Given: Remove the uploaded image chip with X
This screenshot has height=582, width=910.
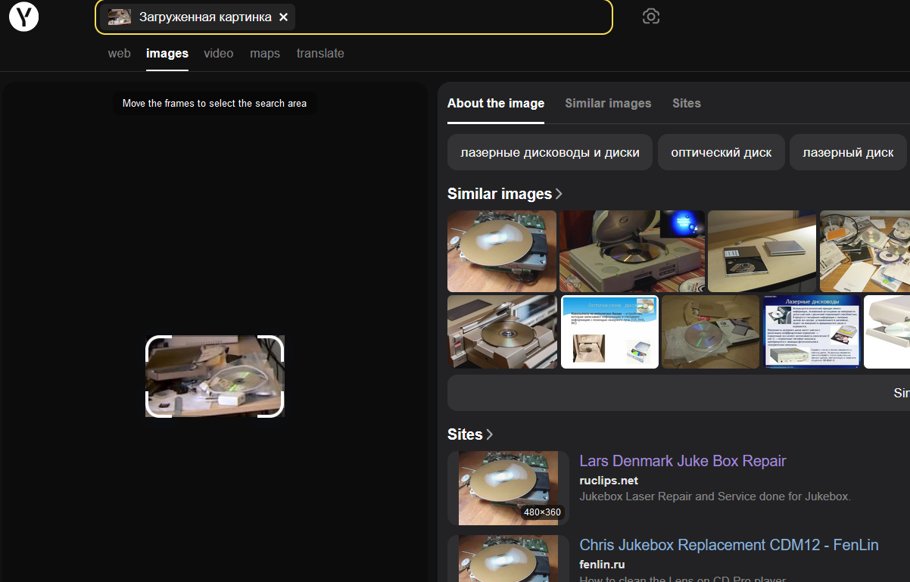Looking at the screenshot, I should point(283,17).
